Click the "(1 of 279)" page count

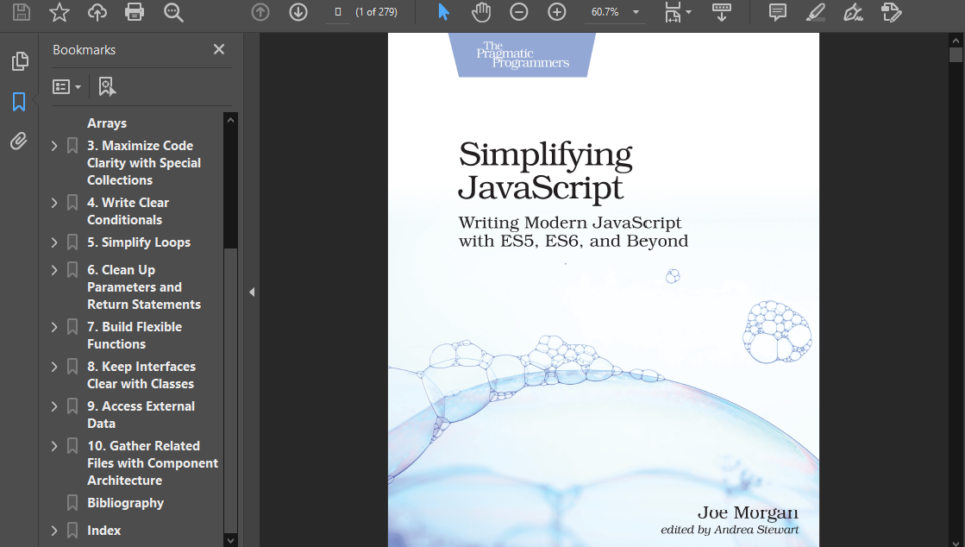377,12
